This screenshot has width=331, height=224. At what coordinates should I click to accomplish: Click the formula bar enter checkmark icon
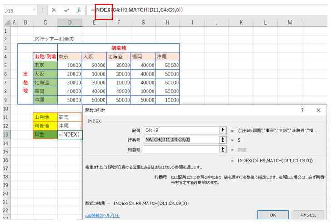tap(66, 10)
